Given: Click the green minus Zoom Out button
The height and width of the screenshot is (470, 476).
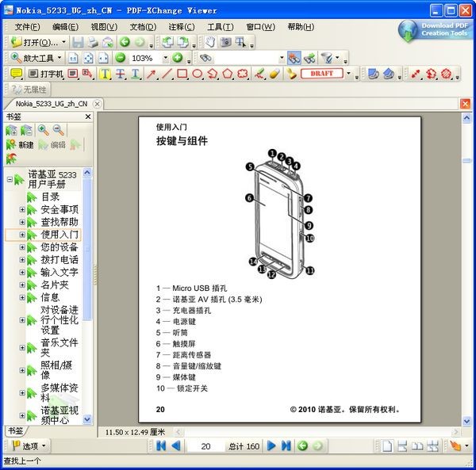Looking at the screenshot, I should coord(121,58).
